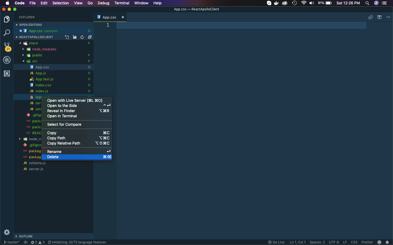Click the feedback smiley icon
Screen dimensions: 393x245
379,242
